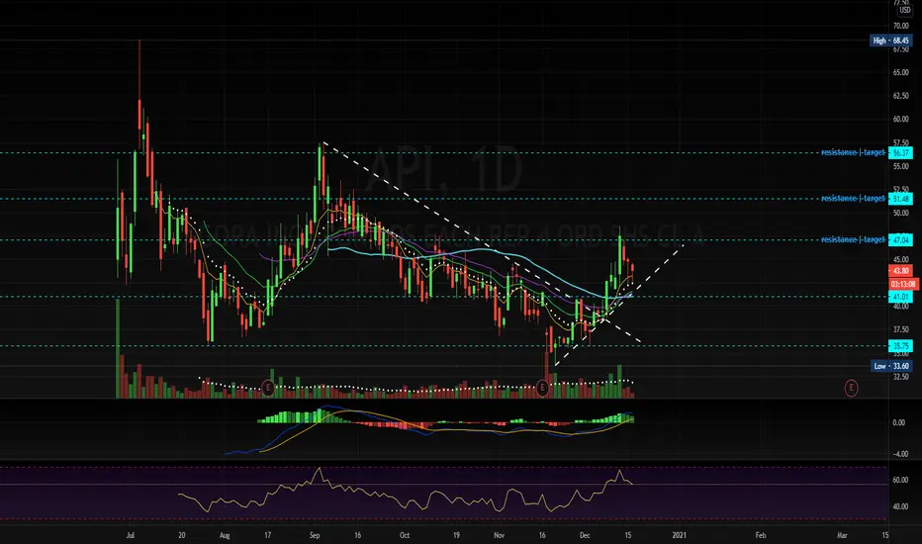Click the RSI pane 60.00 axis value
The height and width of the screenshot is (544, 922).
901,480
